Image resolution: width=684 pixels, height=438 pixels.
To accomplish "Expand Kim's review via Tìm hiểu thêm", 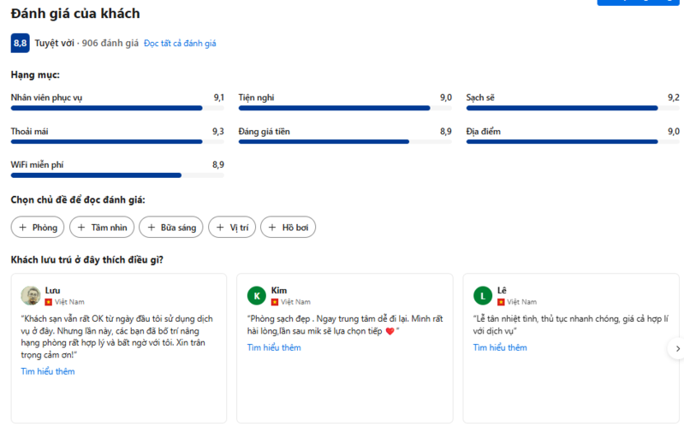I will point(274,347).
